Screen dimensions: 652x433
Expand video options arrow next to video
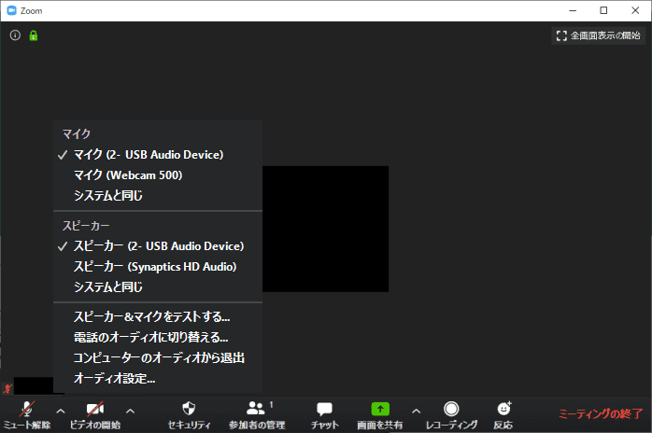130,412
